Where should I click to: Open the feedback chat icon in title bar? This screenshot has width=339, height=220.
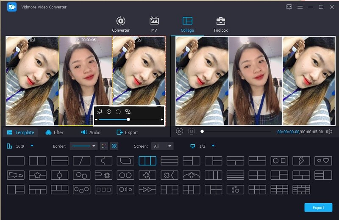click(289, 7)
